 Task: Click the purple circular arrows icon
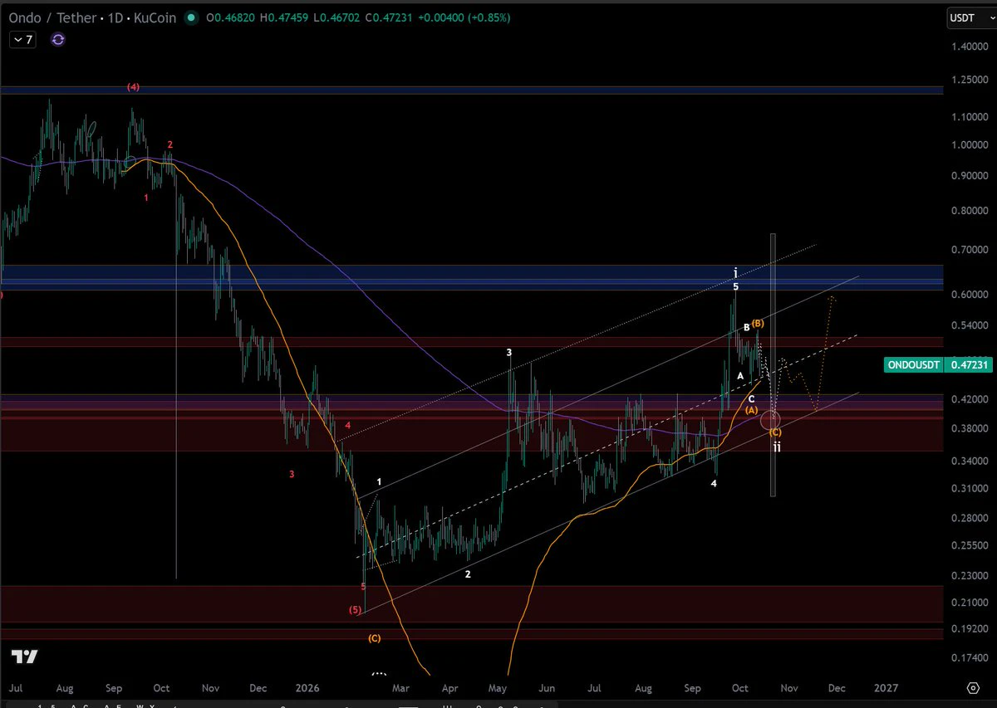(x=58, y=39)
